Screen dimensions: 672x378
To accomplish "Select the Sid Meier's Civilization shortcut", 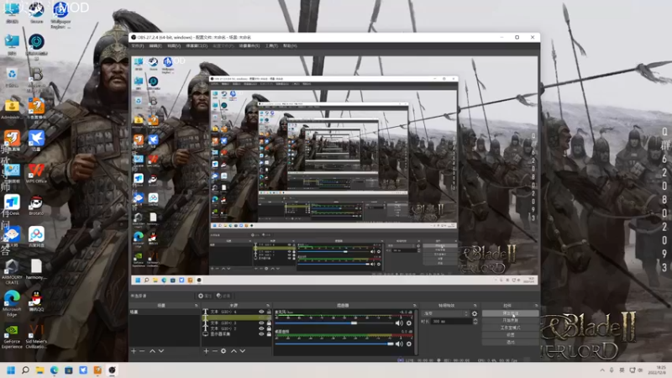I will click(x=36, y=337).
